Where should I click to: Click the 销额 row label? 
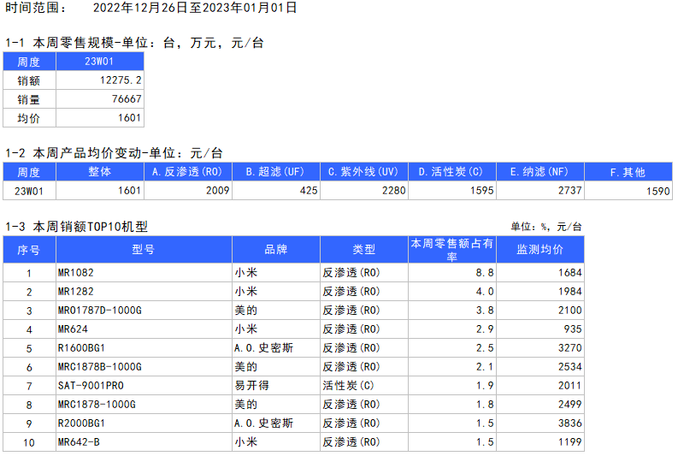point(28,80)
